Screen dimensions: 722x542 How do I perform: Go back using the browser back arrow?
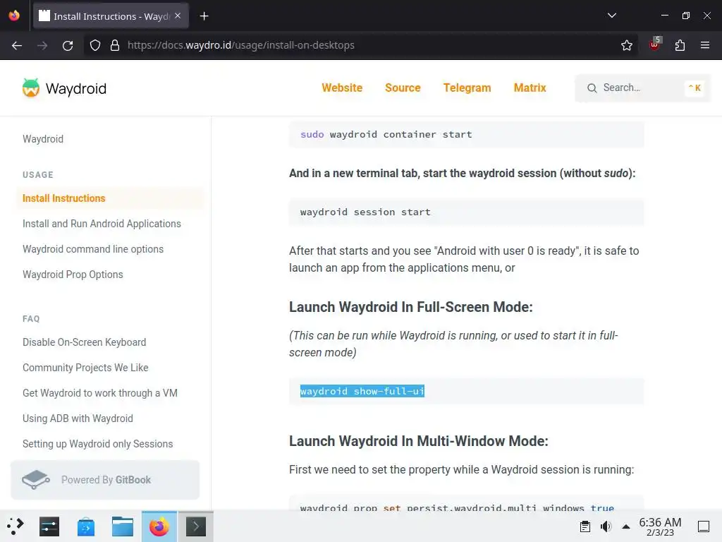tap(17, 45)
